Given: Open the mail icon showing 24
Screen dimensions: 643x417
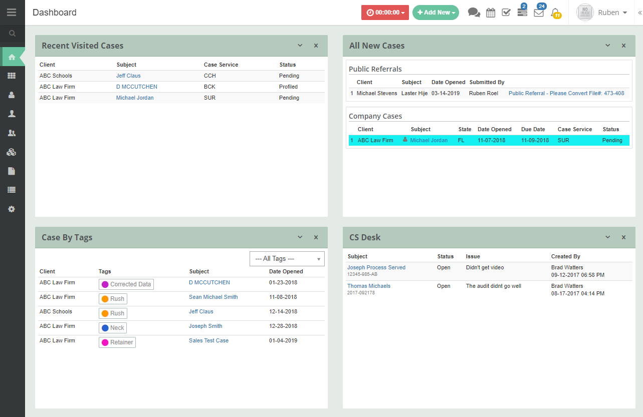Looking at the screenshot, I should tap(539, 13).
